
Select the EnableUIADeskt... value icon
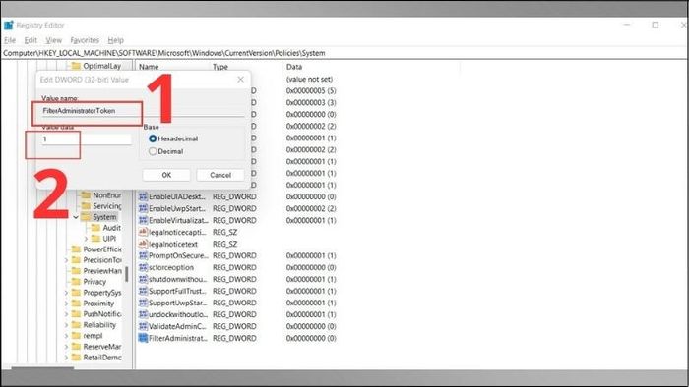pyautogui.click(x=143, y=196)
